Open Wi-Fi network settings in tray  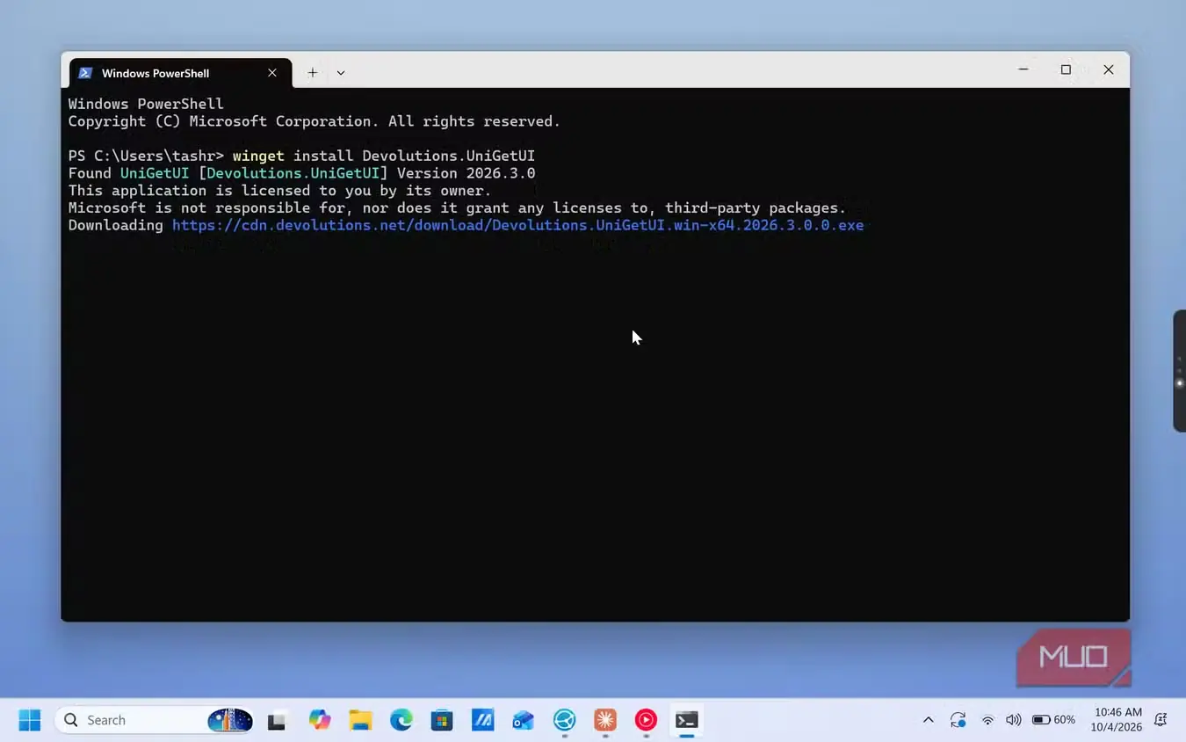click(987, 720)
